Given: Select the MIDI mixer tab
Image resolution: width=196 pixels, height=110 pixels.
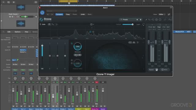Looking at the screenshot, I should tap(189, 32).
